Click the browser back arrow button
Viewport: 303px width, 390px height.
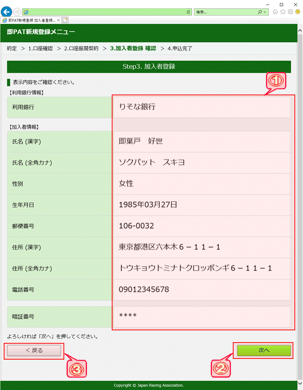pyautogui.click(x=7, y=11)
